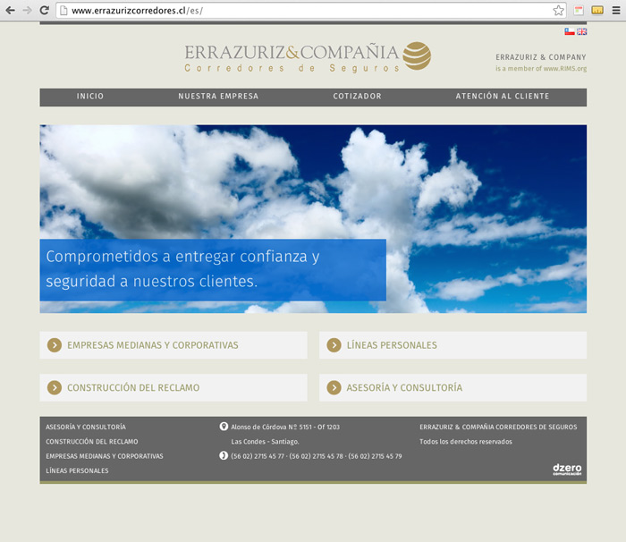Go to the Cotizador menu item

357,97
